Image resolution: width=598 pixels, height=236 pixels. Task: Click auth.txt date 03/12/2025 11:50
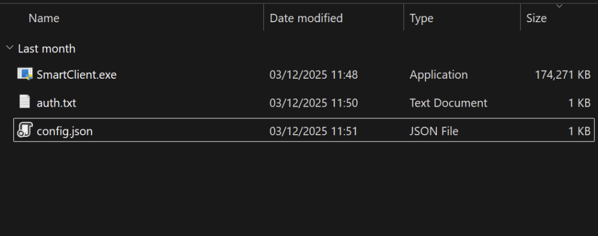[314, 103]
